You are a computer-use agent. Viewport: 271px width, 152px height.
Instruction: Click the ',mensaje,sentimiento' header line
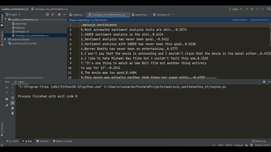99,25
